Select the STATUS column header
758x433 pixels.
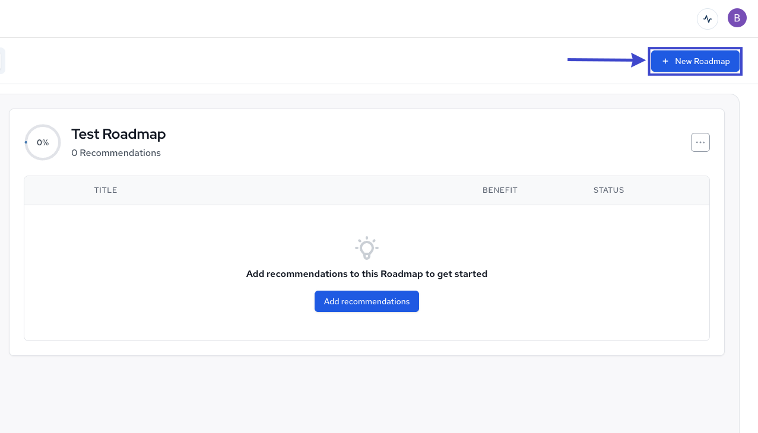pos(608,190)
